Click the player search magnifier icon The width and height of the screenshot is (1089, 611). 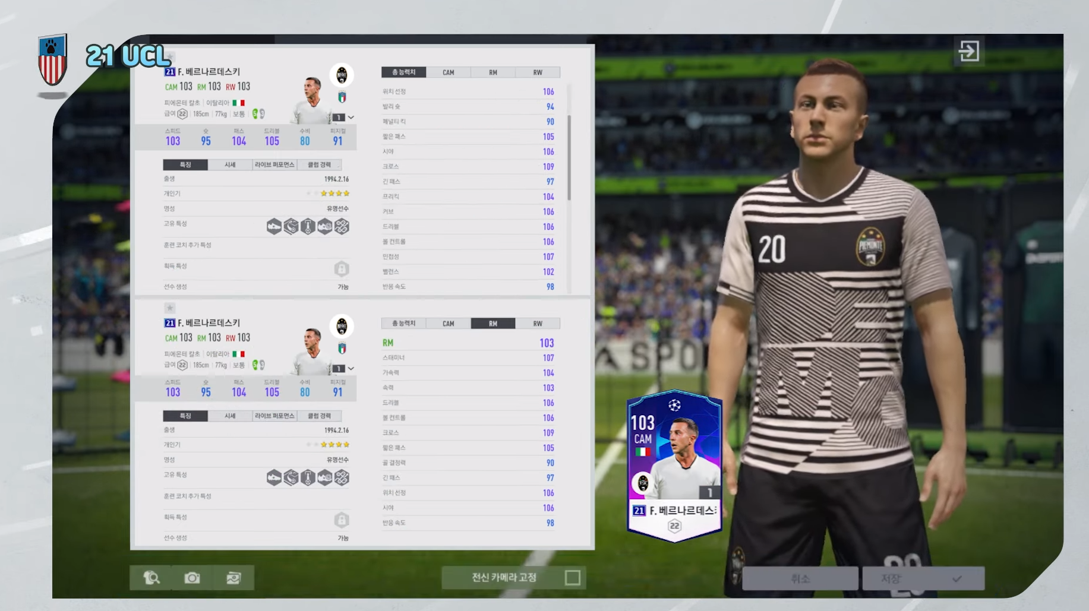click(x=151, y=578)
